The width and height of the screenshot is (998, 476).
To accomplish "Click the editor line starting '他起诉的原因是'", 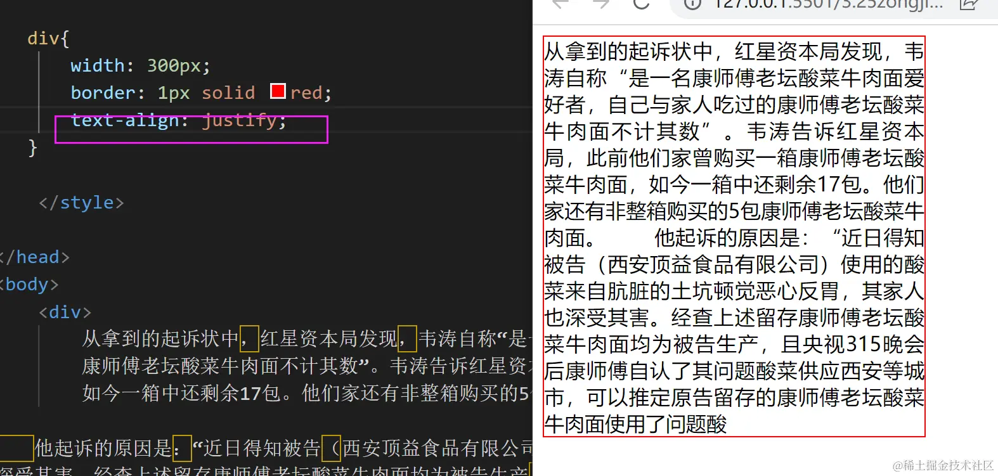I will pyautogui.click(x=283, y=449).
